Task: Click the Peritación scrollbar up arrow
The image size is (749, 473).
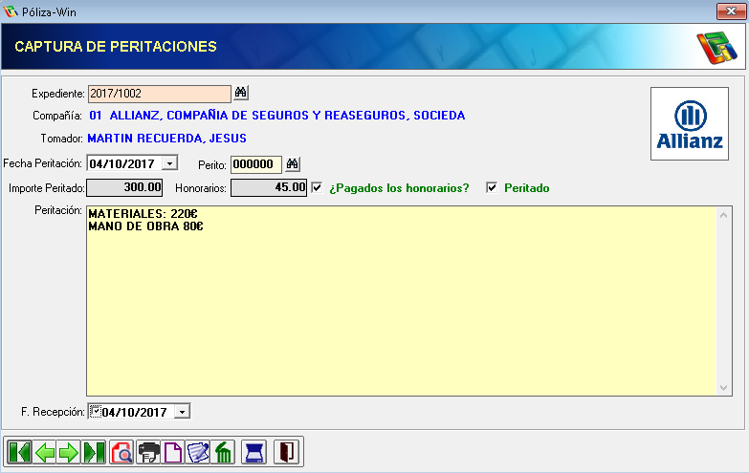Action: click(x=724, y=215)
